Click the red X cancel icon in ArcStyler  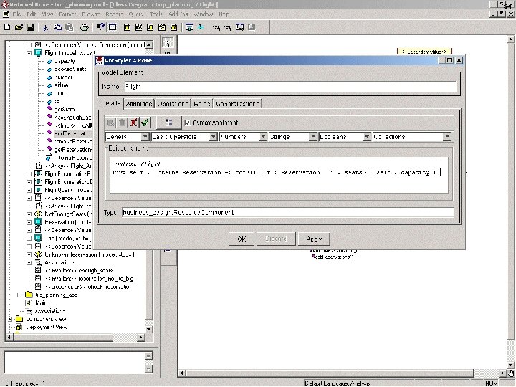133,123
